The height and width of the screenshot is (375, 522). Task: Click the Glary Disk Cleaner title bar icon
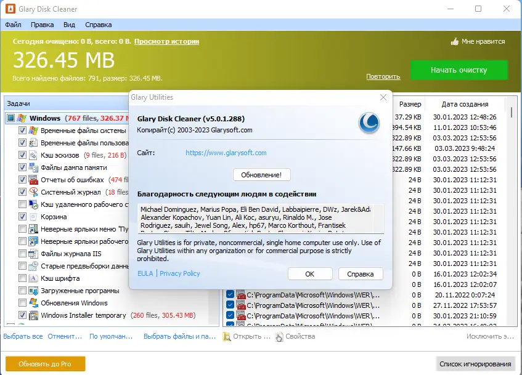(x=10, y=9)
